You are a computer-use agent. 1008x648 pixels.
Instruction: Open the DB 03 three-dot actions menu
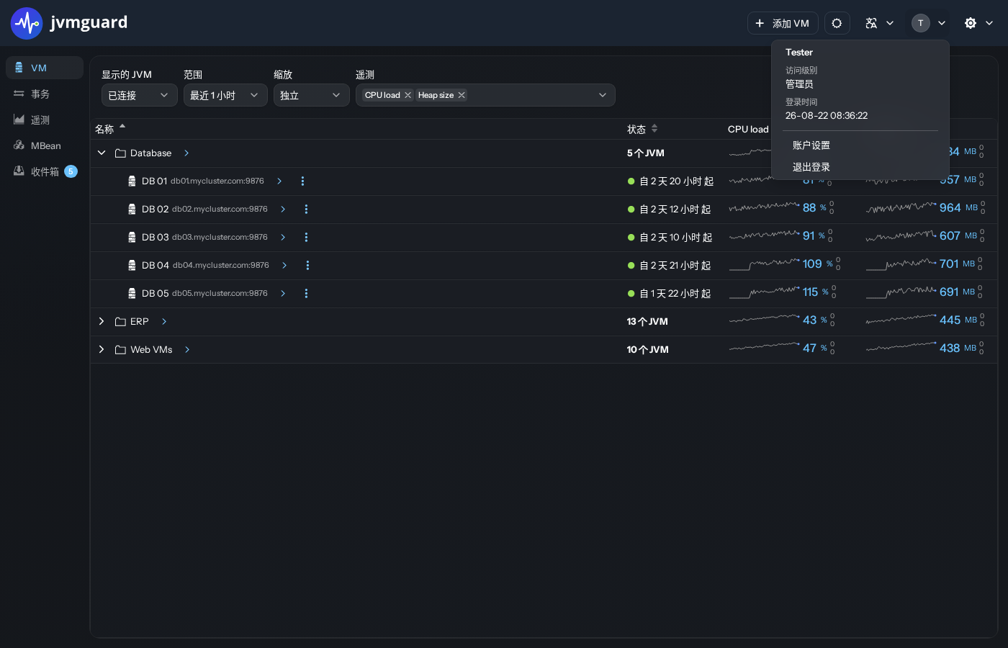coord(306,238)
